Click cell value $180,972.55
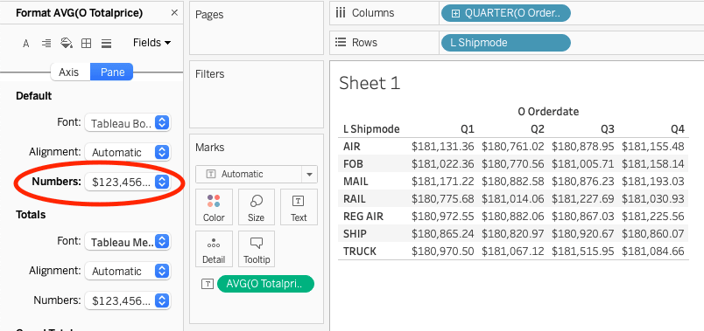The width and height of the screenshot is (704, 331). click(443, 217)
